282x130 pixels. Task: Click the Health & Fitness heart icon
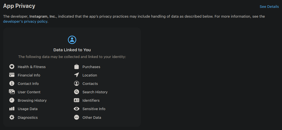coord(12,67)
